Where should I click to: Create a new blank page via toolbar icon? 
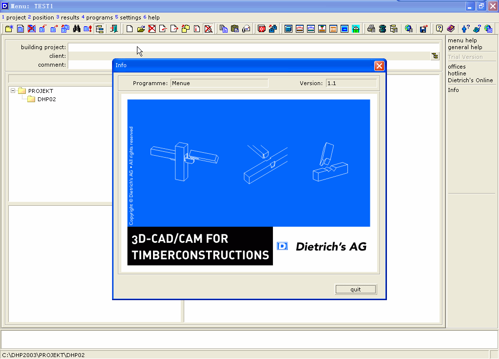(130, 29)
